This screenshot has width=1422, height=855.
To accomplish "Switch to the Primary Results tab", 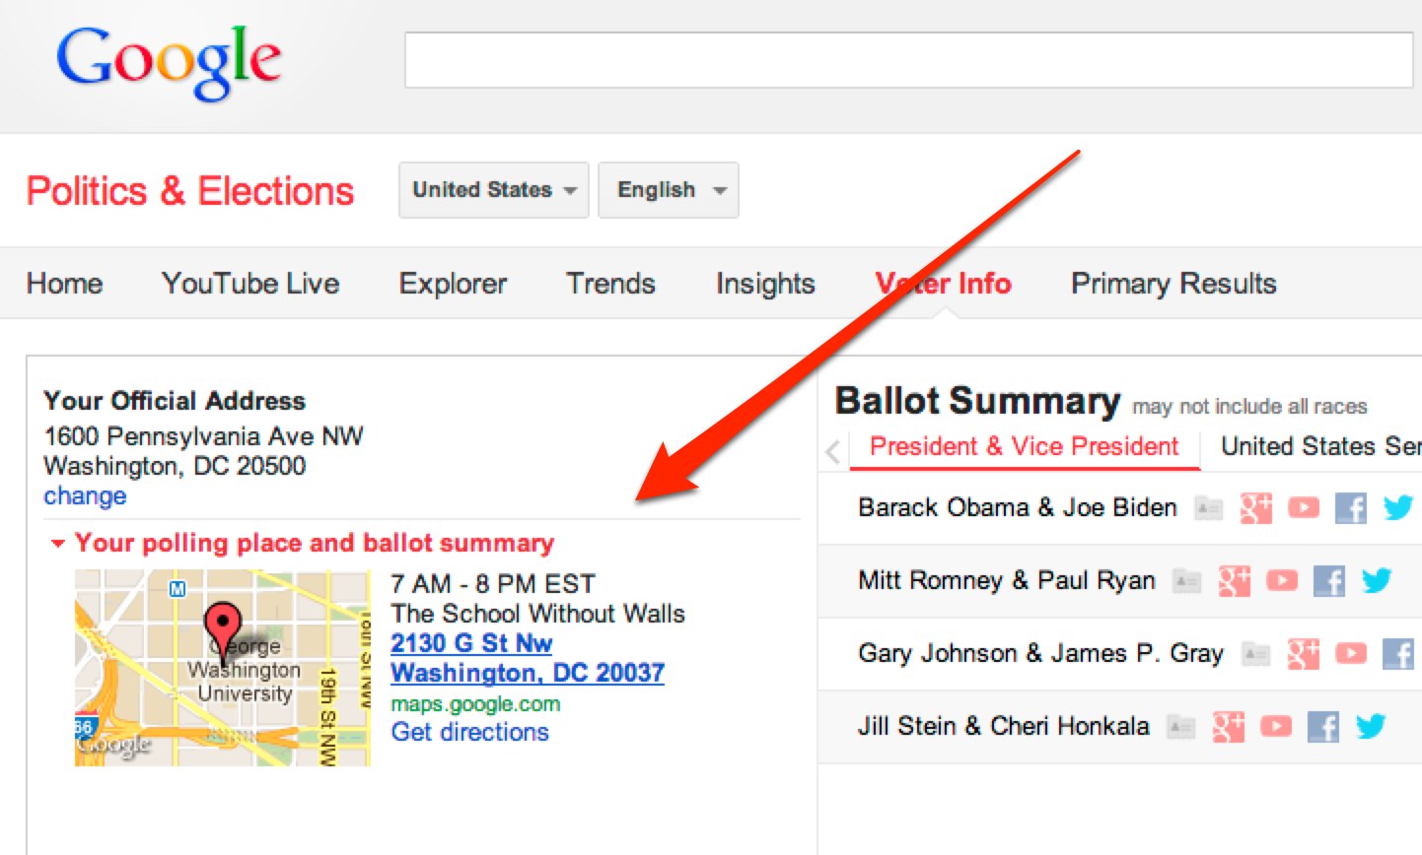I will (x=1172, y=284).
